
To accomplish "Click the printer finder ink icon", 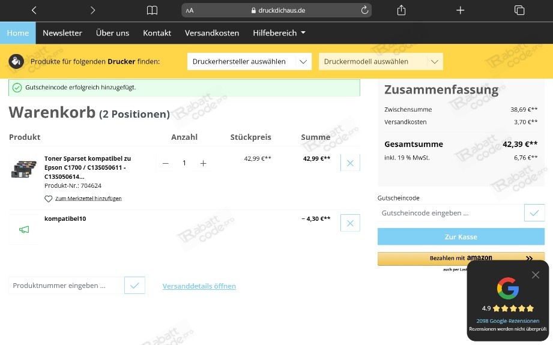I will (x=16, y=61).
